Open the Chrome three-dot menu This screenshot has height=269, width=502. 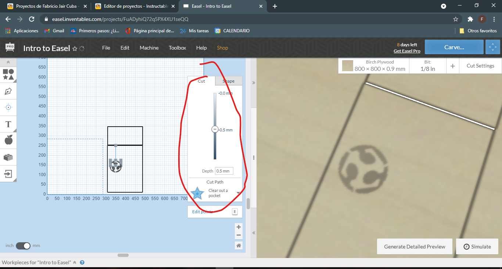tap(494, 19)
